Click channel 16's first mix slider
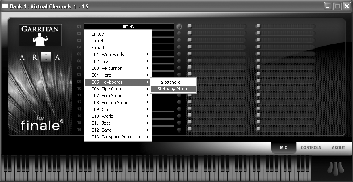The image size is (353, 182). (217, 129)
